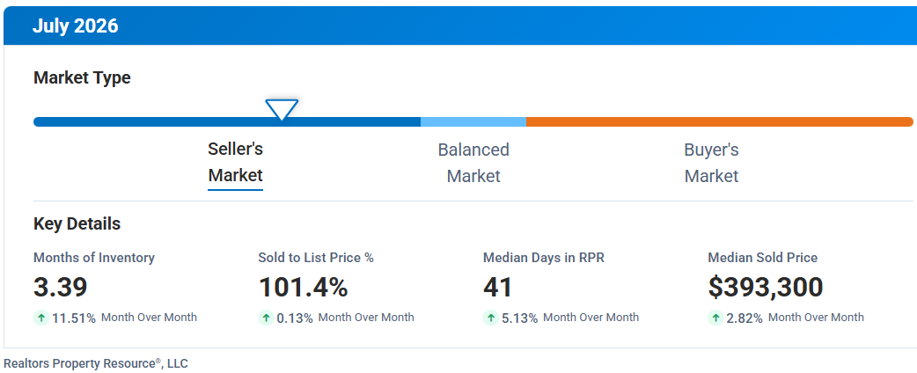The width and height of the screenshot is (917, 373).
Task: Click the green up arrow beside 2.82%
Action: click(x=715, y=318)
